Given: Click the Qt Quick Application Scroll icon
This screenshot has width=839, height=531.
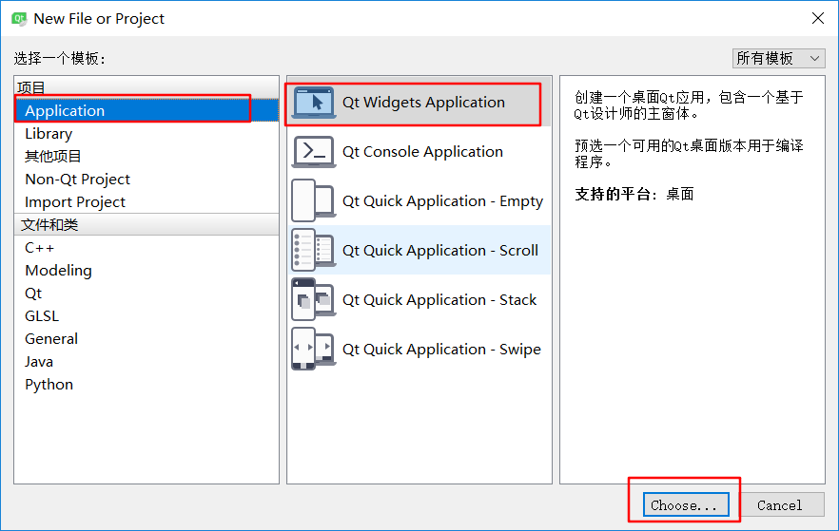Looking at the screenshot, I should 314,250.
